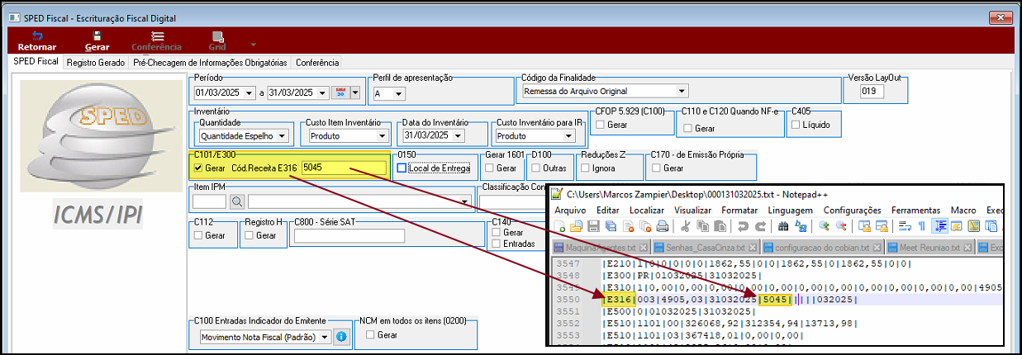The width and height of the screenshot is (1022, 355).
Task: Check Gerar in NCM em todos os itens
Action: (x=368, y=335)
